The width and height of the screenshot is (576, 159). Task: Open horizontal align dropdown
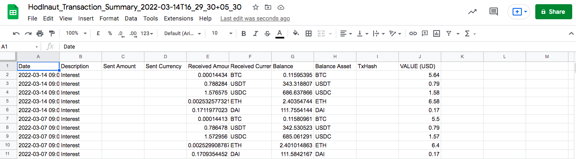tap(346, 33)
